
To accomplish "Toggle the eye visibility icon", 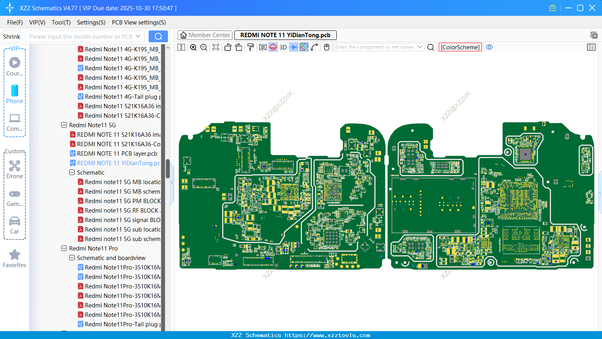I will pos(489,47).
